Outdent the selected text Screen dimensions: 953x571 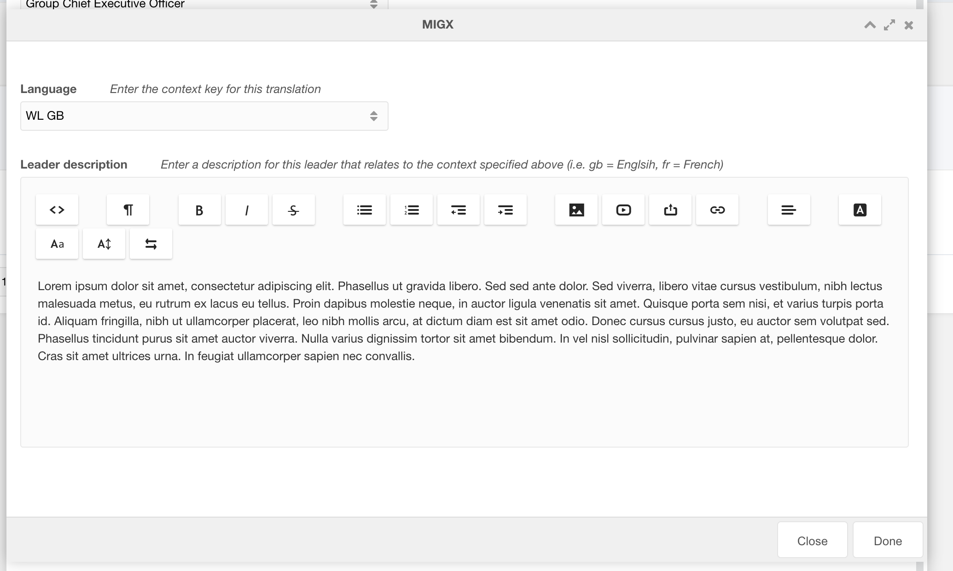pyautogui.click(x=459, y=210)
